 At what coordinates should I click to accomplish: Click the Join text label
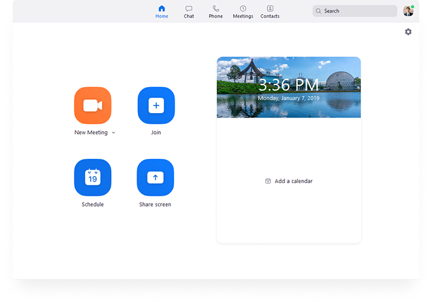tap(156, 133)
